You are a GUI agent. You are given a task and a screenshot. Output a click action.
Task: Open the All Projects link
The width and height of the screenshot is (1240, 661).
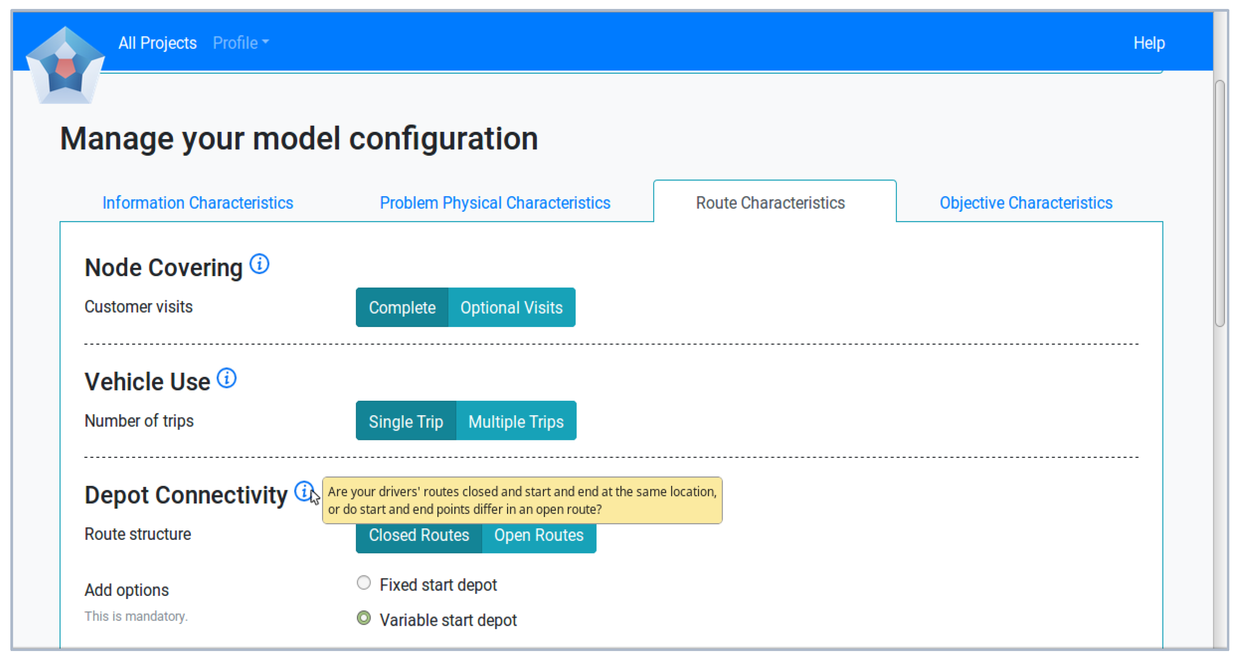pyautogui.click(x=157, y=43)
